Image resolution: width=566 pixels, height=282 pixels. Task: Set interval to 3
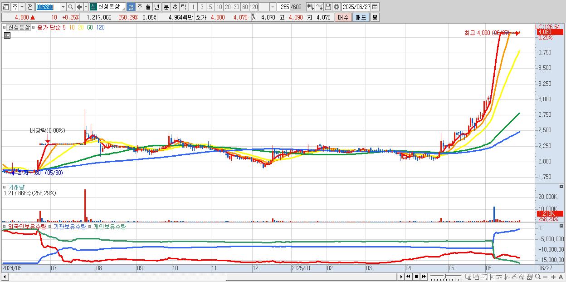[202, 7]
